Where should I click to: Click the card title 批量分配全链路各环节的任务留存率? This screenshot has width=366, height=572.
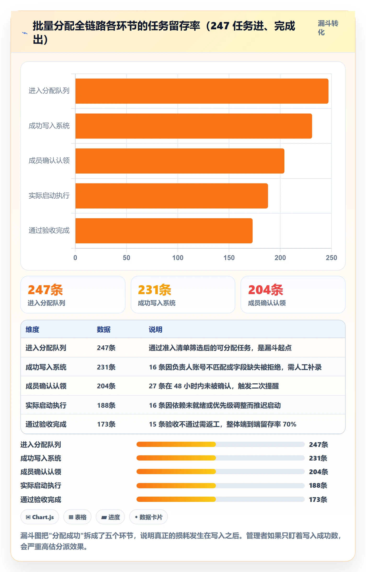[x=164, y=33]
